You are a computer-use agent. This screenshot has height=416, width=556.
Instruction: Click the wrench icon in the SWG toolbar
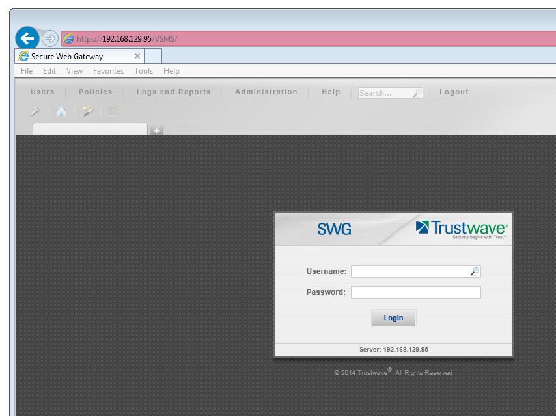point(35,111)
